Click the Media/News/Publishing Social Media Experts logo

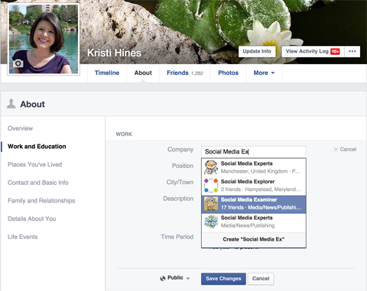tap(211, 221)
